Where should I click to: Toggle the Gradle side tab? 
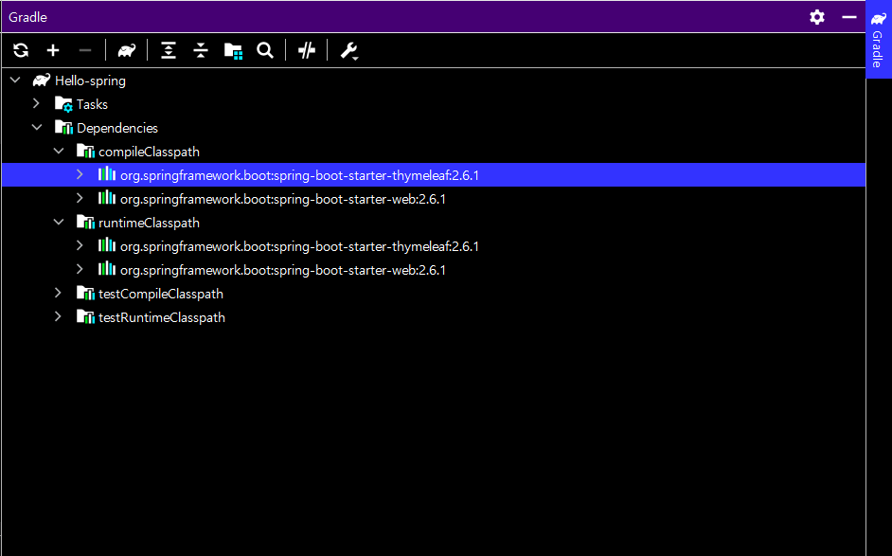click(879, 39)
